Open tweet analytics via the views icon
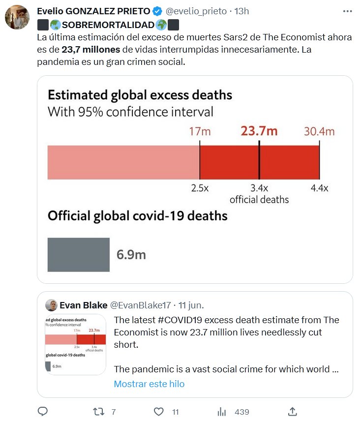This screenshot has width=363, height=423. click(222, 411)
